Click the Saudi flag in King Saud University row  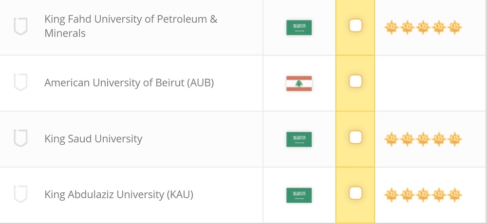coord(299,139)
